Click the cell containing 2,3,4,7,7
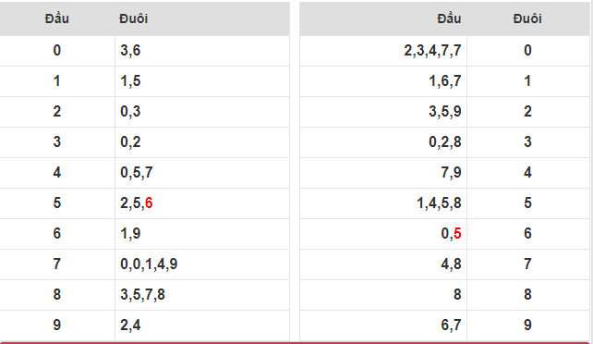Screen dimensions: 593x344 click(x=383, y=51)
